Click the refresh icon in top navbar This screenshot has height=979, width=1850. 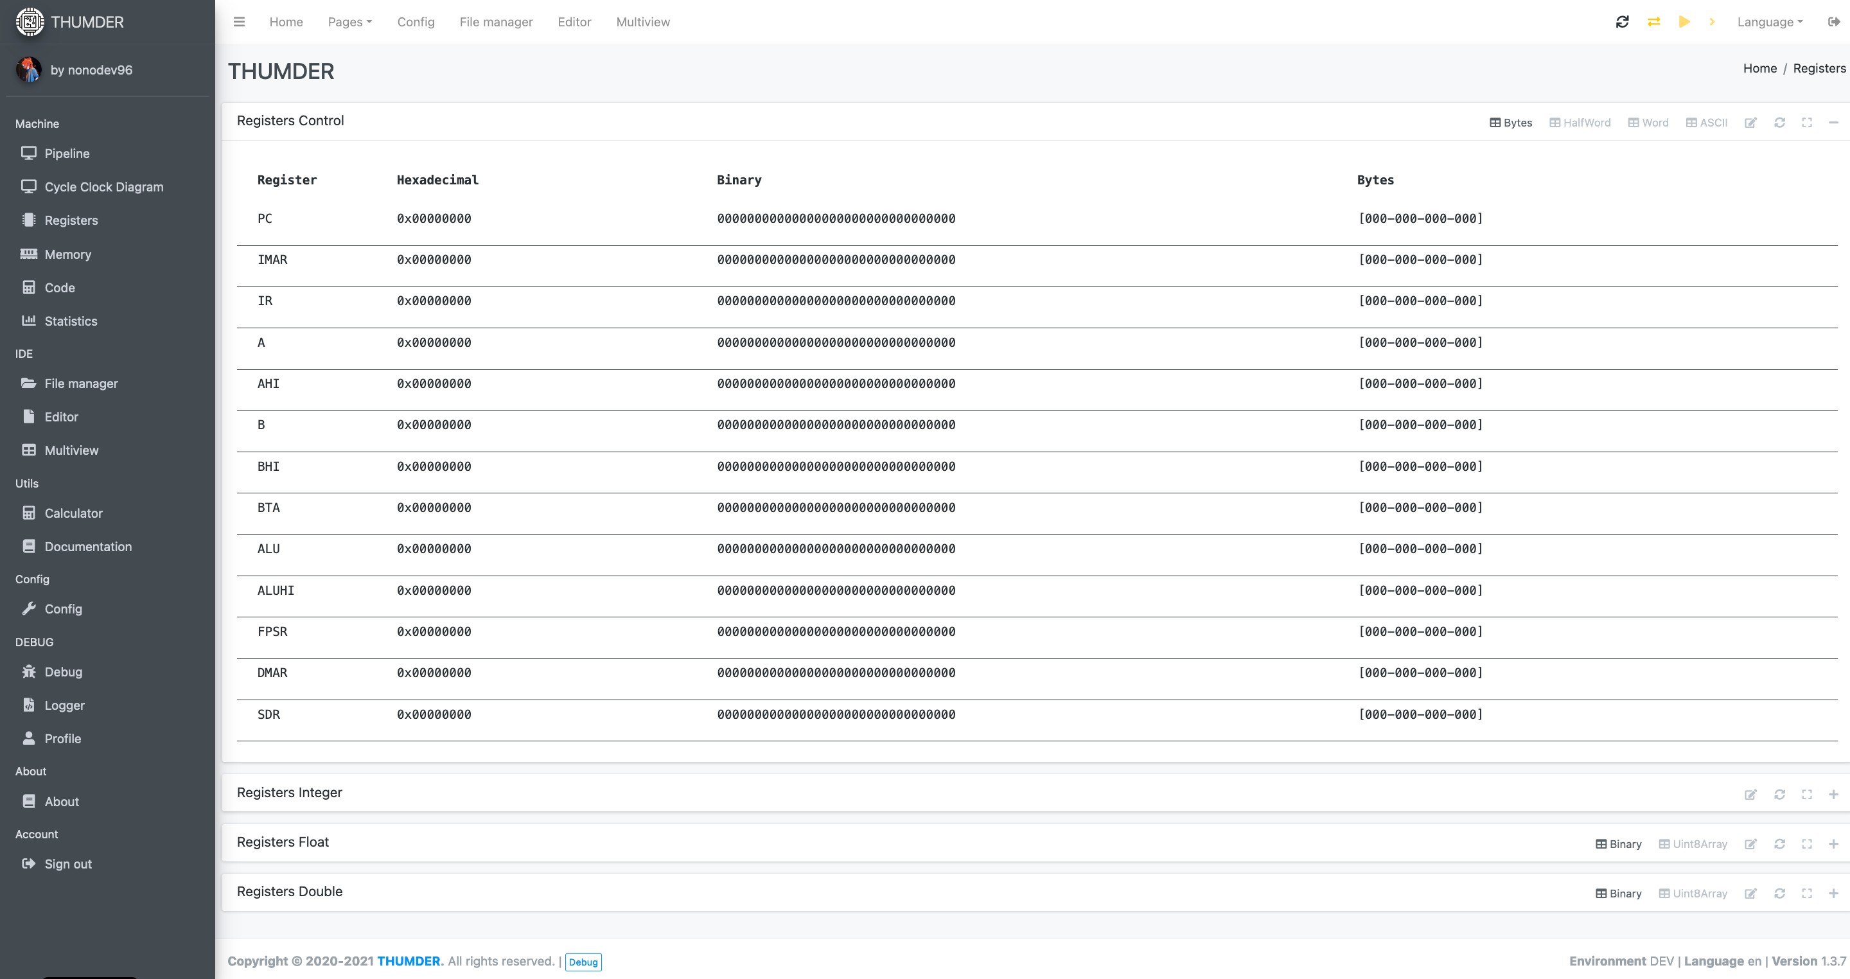click(1623, 22)
